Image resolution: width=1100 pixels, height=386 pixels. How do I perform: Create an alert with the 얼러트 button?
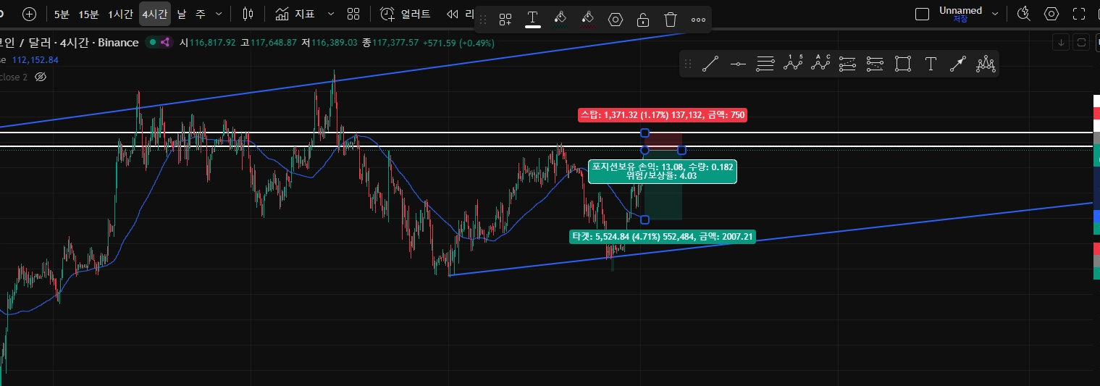(x=406, y=14)
